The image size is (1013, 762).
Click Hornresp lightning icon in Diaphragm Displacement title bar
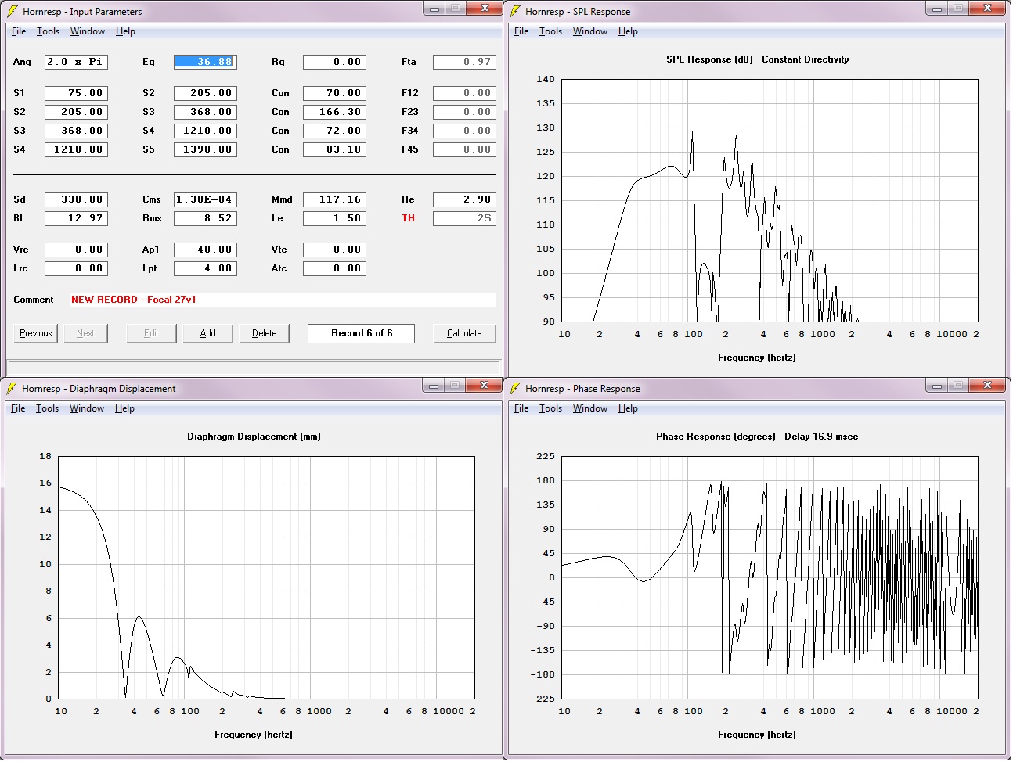click(12, 388)
